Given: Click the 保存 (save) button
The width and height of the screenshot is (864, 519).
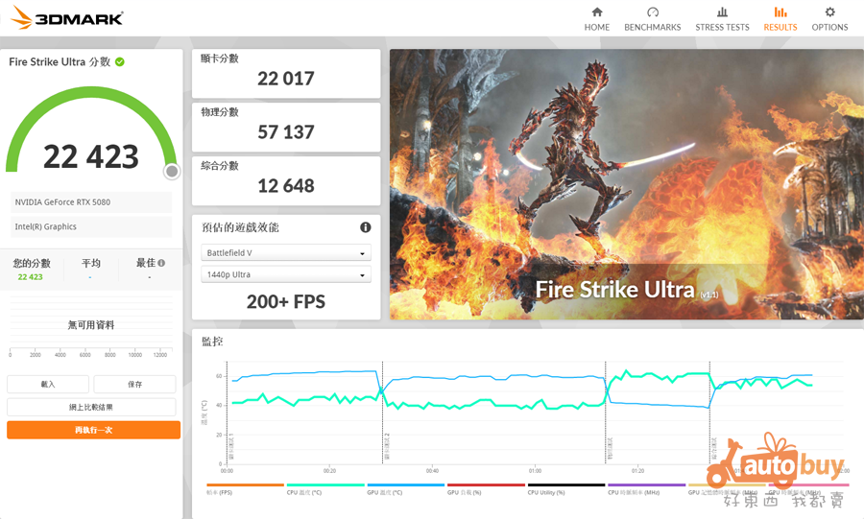Looking at the screenshot, I should pos(134,384).
